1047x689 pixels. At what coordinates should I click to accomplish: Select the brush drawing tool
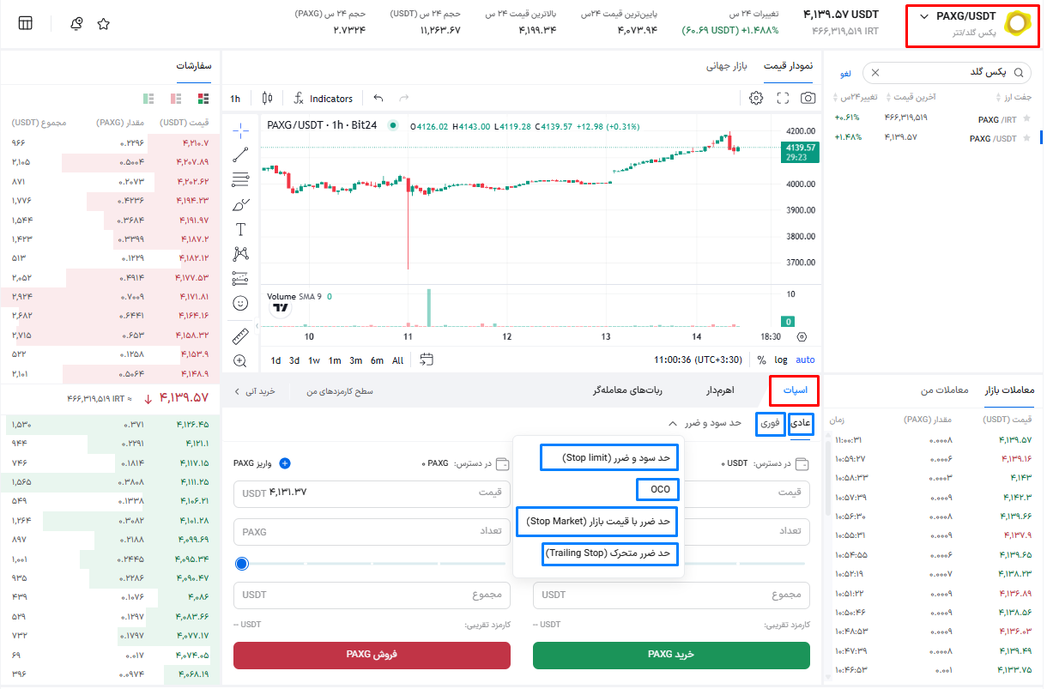240,204
